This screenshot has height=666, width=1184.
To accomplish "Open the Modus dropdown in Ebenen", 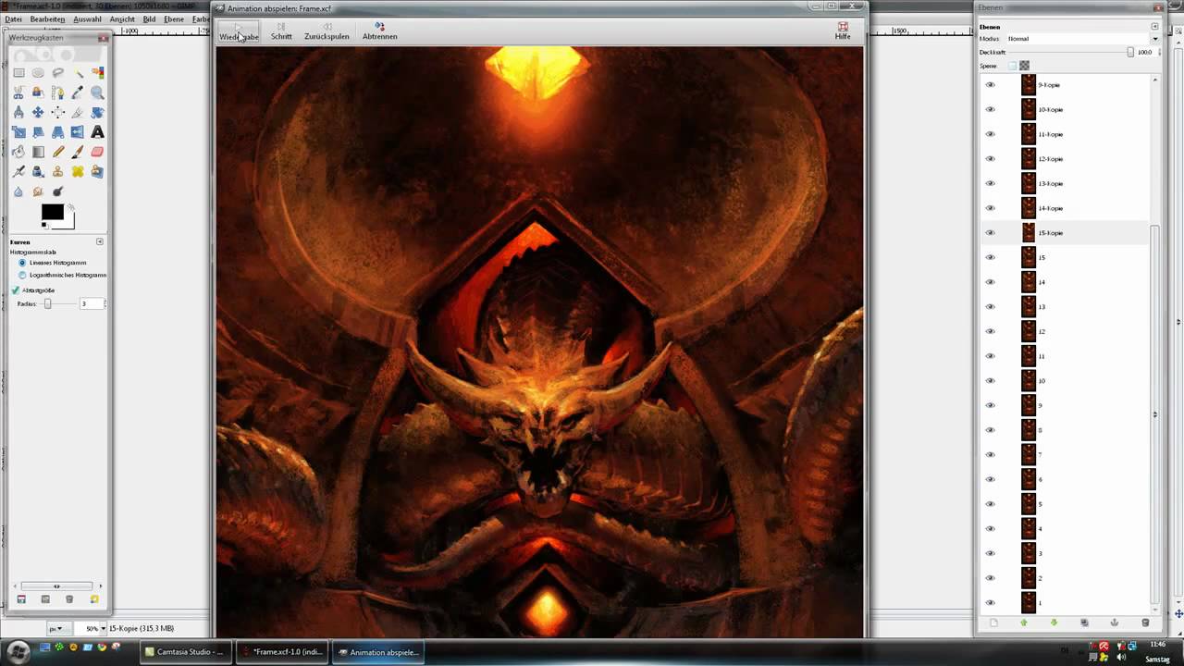I will 1082,39.
